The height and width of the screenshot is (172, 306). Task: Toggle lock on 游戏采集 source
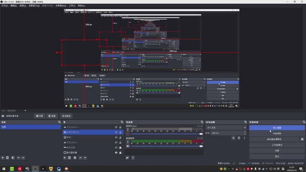click(x=120, y=148)
